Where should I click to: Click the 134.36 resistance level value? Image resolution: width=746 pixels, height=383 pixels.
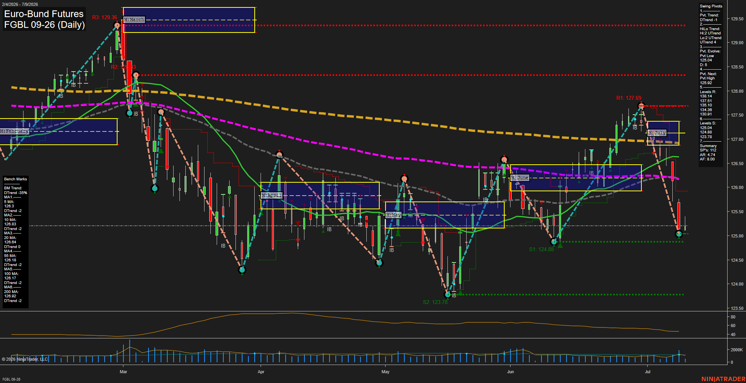click(x=706, y=110)
